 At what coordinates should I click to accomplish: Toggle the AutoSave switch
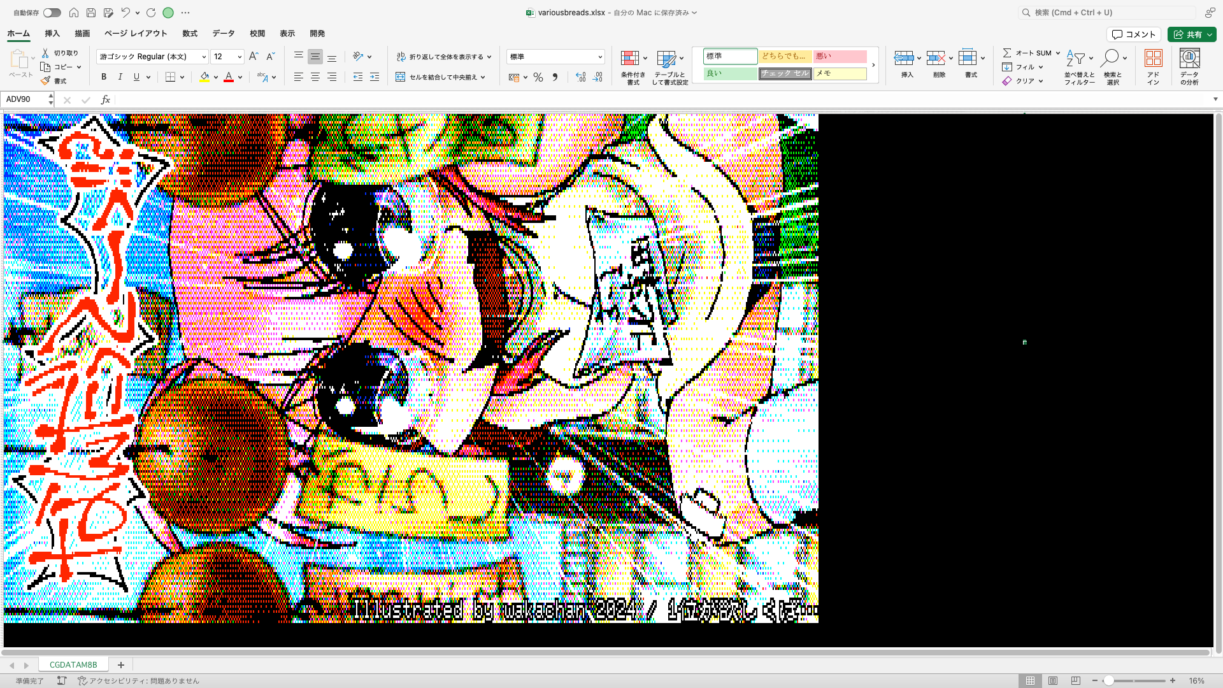[x=52, y=13]
